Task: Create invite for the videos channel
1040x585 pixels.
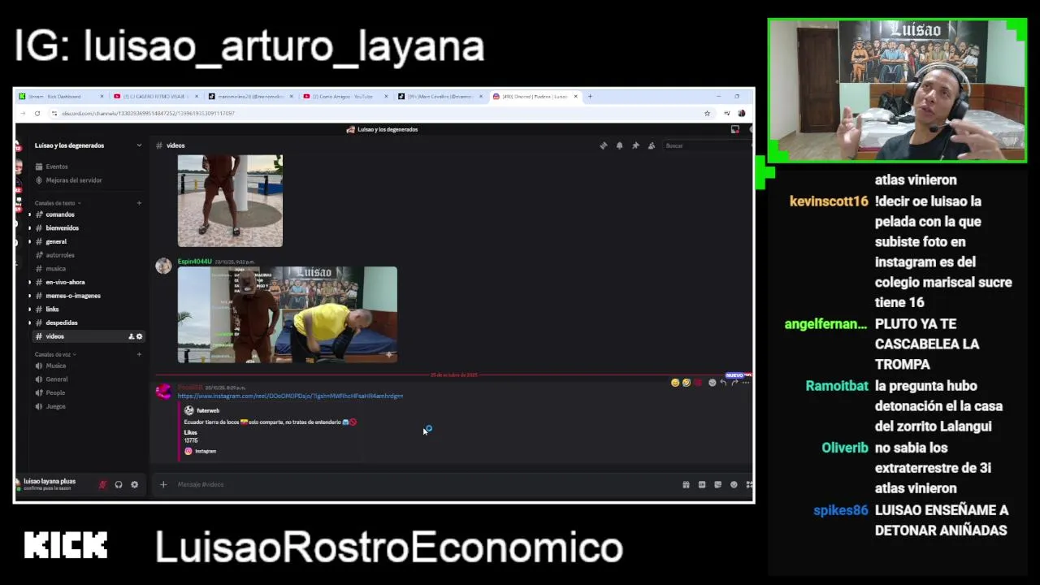Action: [131, 336]
